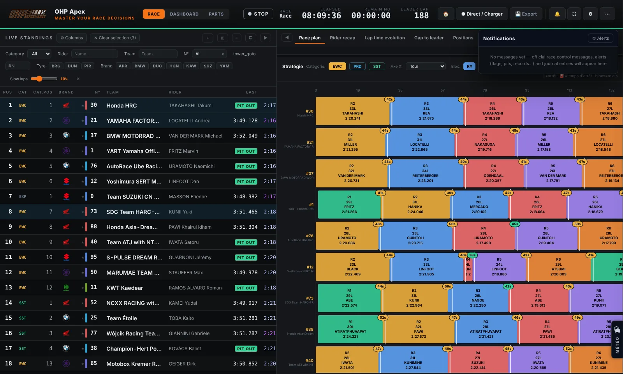
Task: Click the Honda brand logo for team 30
Action: click(x=66, y=105)
